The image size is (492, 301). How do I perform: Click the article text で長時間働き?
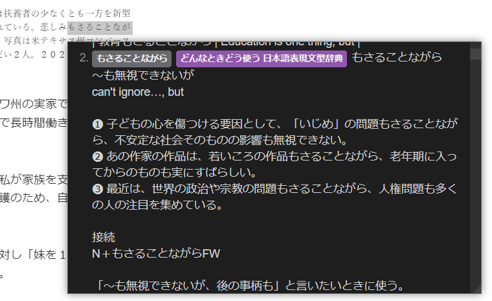click(x=34, y=122)
